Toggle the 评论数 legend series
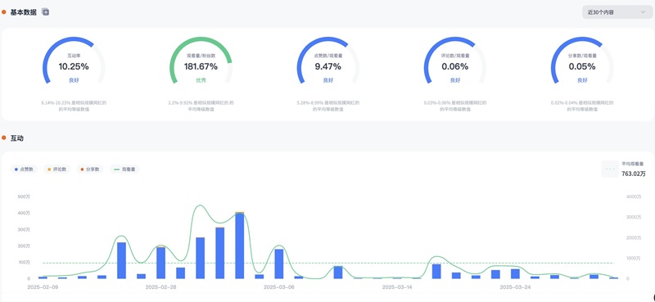 click(x=56, y=169)
